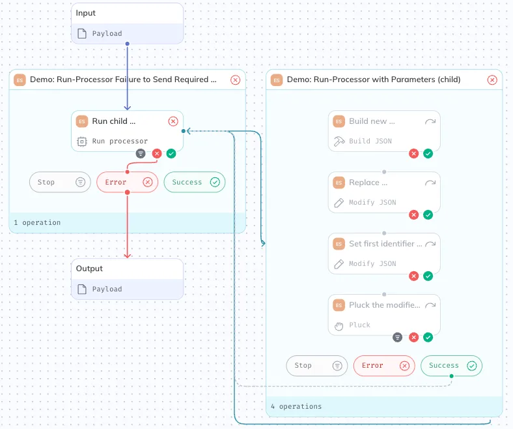
Task: Click red error connector under Set first identifier
Action: [x=414, y=276]
